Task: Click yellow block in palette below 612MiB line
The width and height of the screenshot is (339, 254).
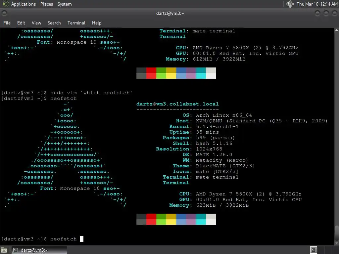Action: coord(171,73)
